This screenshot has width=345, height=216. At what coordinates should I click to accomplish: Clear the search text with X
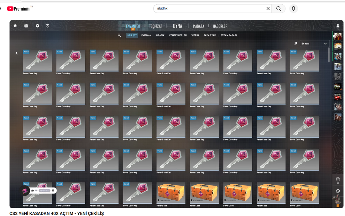click(268, 8)
